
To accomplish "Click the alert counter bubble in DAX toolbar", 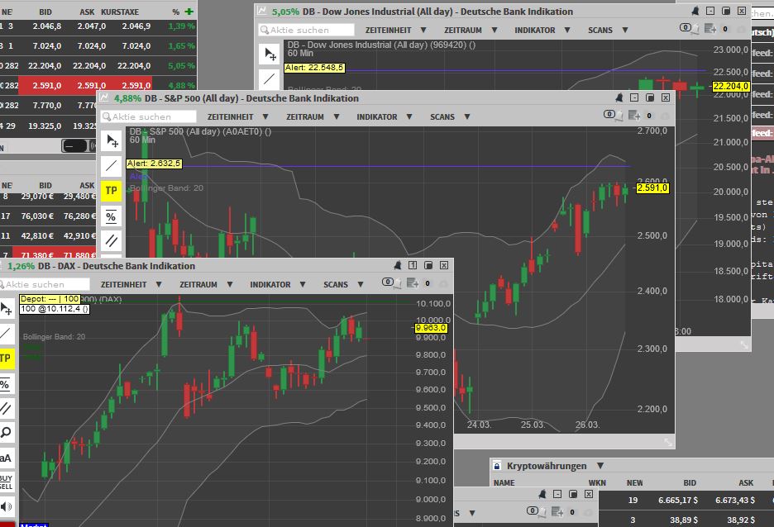I will 388,282.
